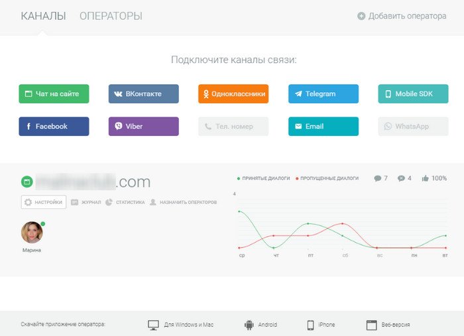Connect the Чат на сайте channel
The height and width of the screenshot is (336, 464).
coord(54,93)
